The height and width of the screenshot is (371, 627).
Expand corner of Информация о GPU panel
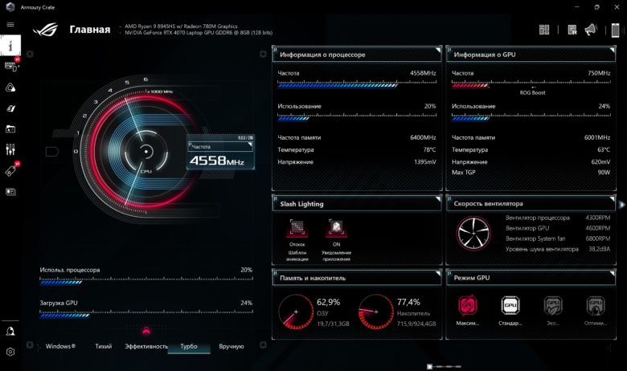[x=613, y=51]
